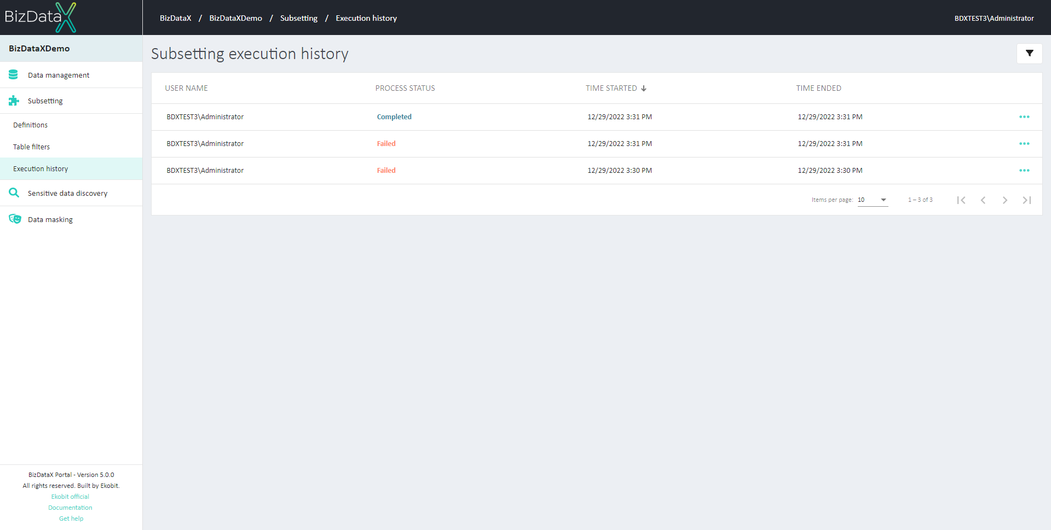The image size is (1051, 530).
Task: Open Get help link
Action: [71, 519]
